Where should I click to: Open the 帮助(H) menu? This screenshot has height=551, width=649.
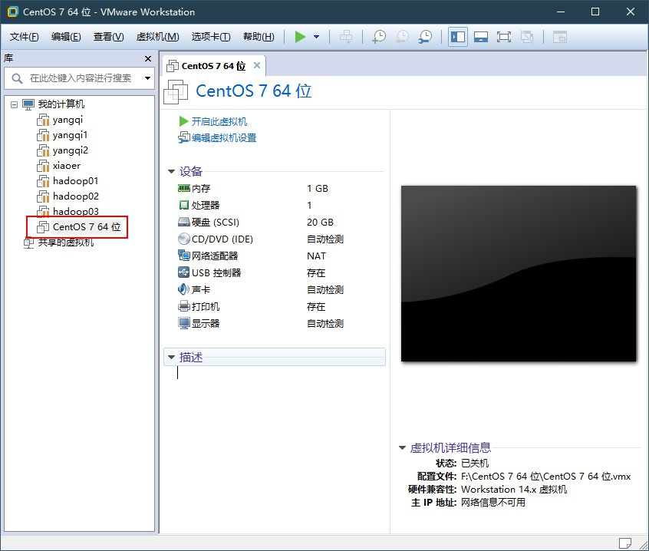(x=259, y=37)
